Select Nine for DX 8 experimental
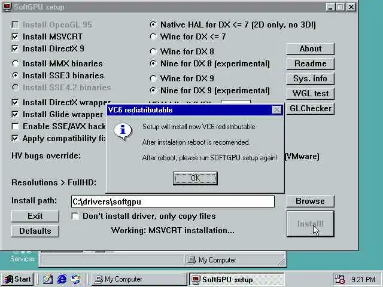383x287 pixels. point(153,63)
